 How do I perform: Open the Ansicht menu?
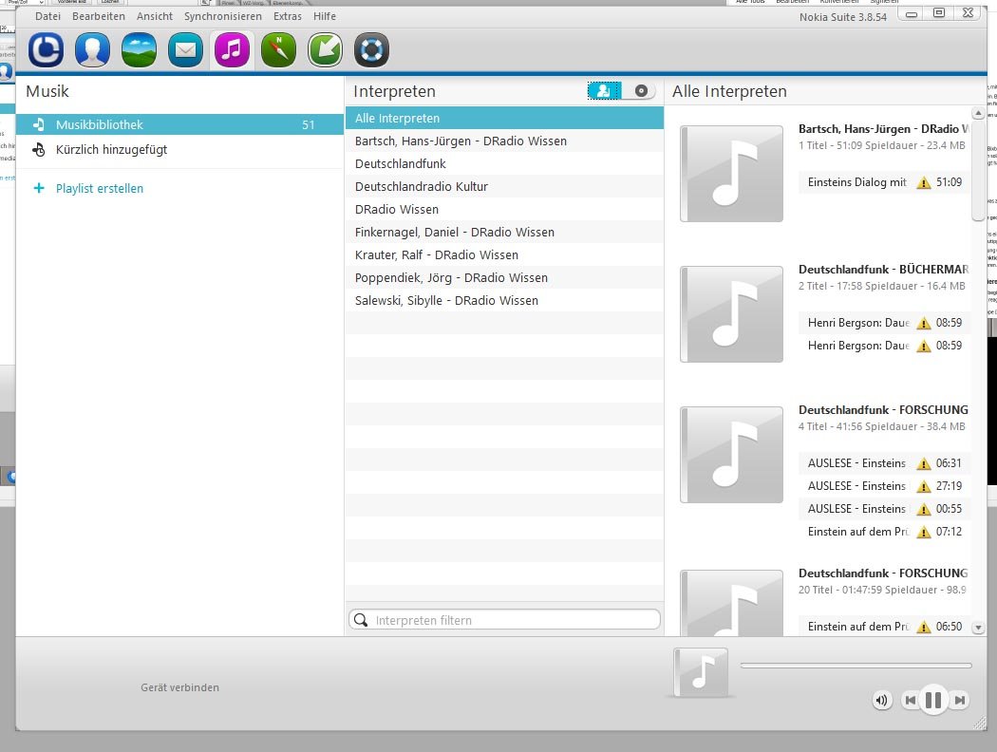(x=155, y=16)
